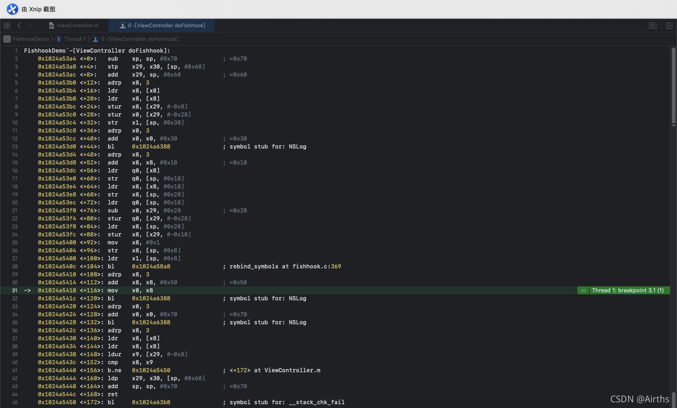Click the stur q0, [x29, #-0x20] instruction

149,219
